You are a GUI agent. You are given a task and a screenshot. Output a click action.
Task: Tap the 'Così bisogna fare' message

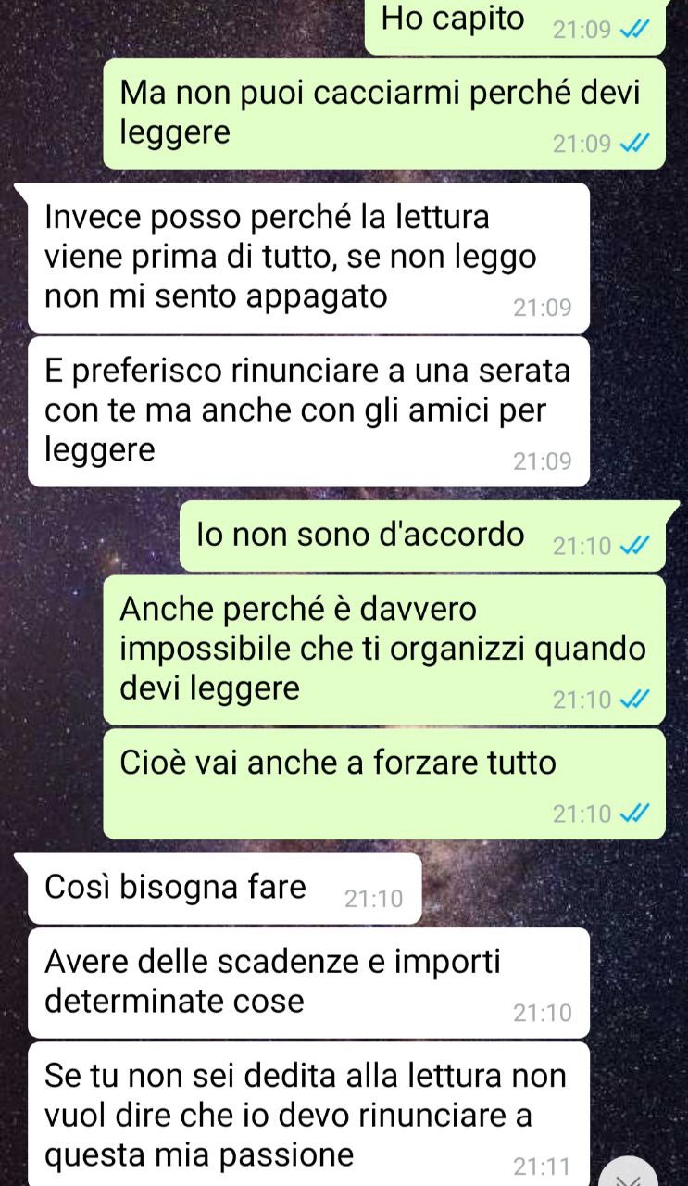coord(225,889)
